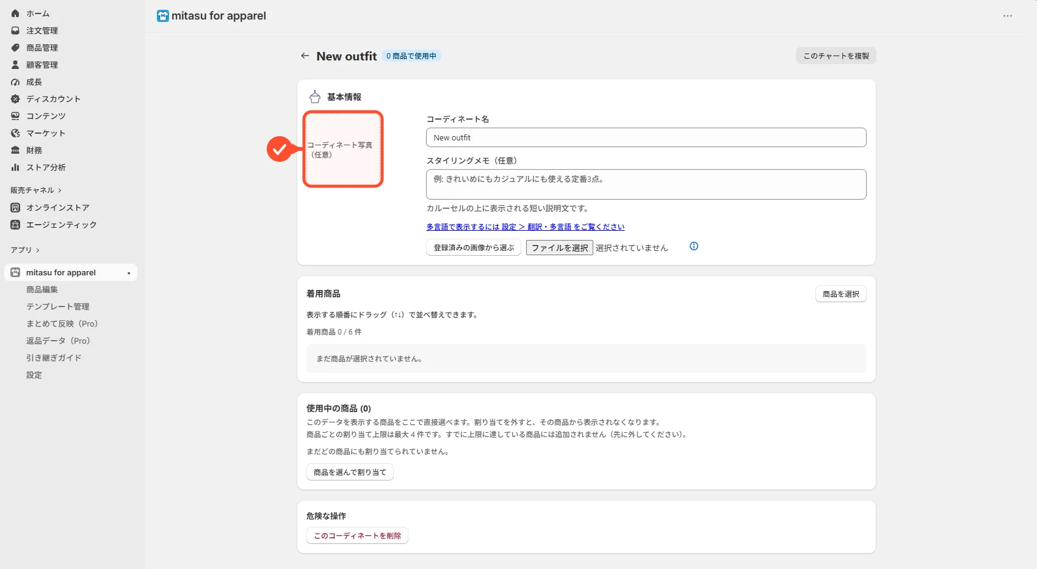Click the 着用商品 0 / 6 件 counter
This screenshot has width=1037, height=569.
coord(334,332)
